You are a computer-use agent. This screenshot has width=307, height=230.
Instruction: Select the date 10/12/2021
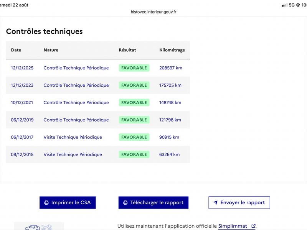click(x=22, y=102)
